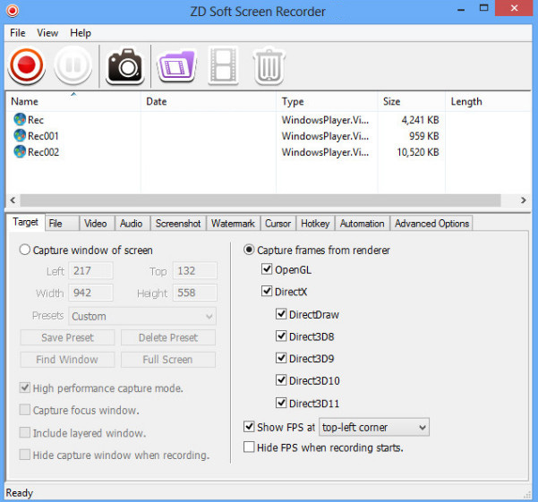Click the Find Window button
Screen dimensions: 538x502
pos(67,360)
